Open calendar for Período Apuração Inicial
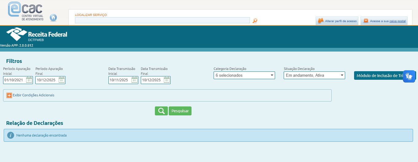This screenshot has height=162, width=418. pyautogui.click(x=29, y=80)
